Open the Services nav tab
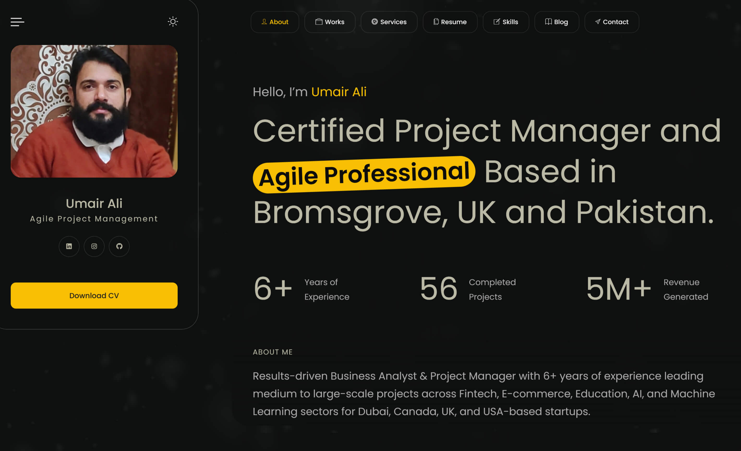The image size is (741, 451). point(389,22)
